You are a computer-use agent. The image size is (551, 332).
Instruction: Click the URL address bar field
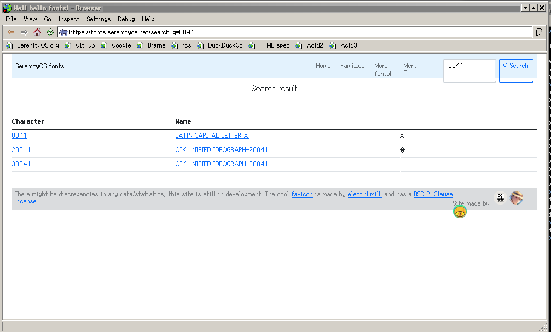point(295,32)
